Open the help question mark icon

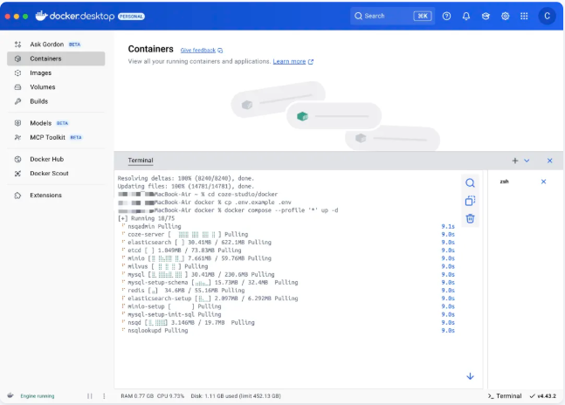(447, 16)
